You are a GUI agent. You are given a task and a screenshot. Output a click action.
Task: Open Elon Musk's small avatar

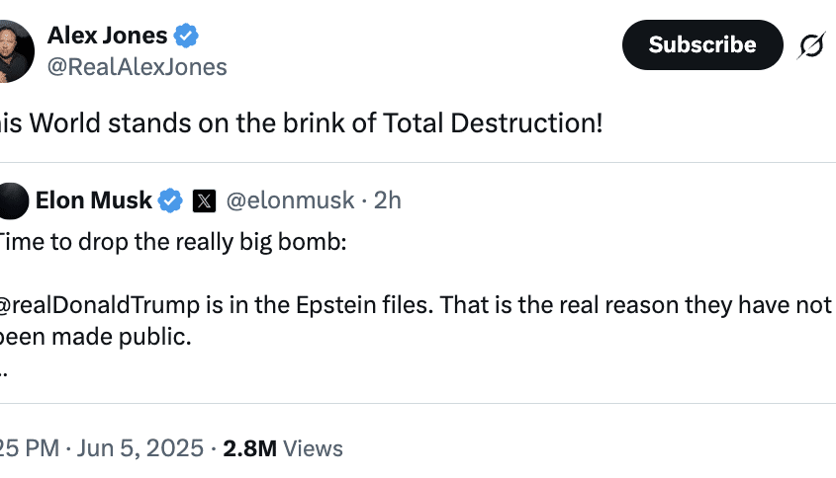point(12,200)
